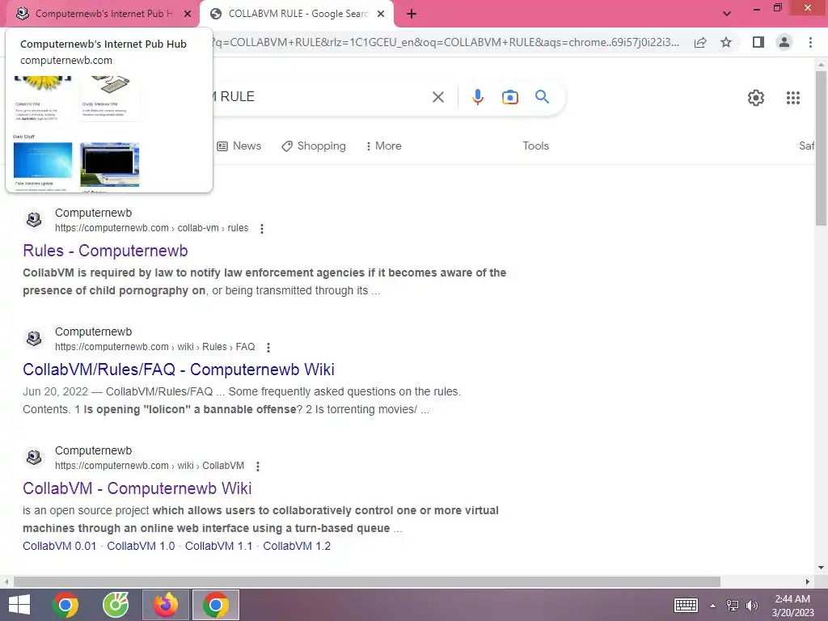Open options for the wiki CollabVM result
The height and width of the screenshot is (621, 828).
coord(258,467)
